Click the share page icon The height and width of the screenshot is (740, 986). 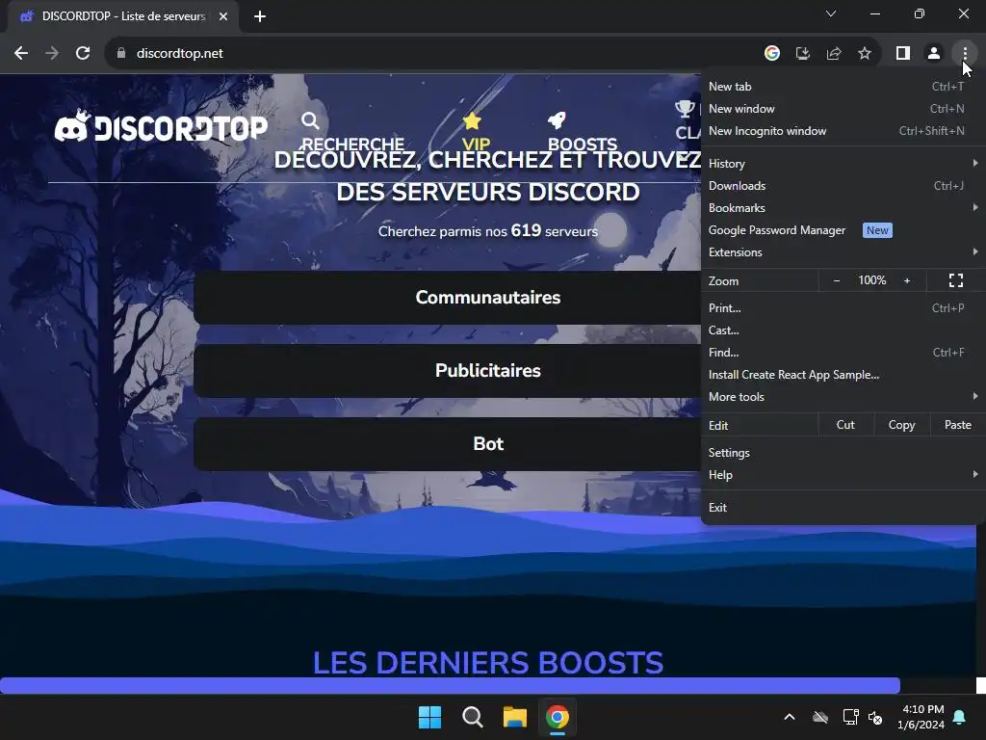tap(834, 54)
